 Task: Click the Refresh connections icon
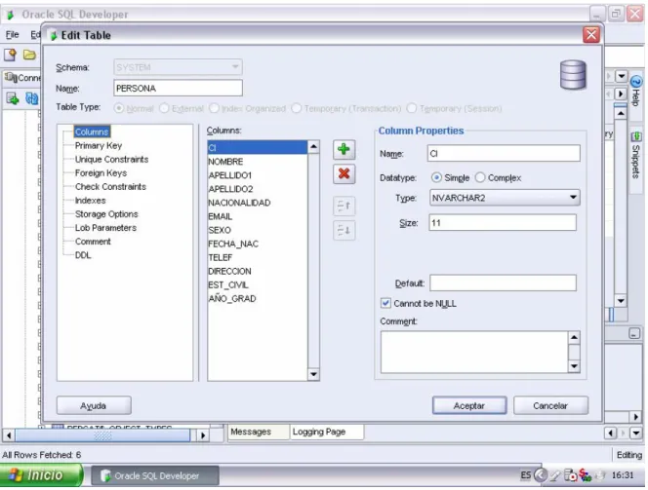[31, 98]
